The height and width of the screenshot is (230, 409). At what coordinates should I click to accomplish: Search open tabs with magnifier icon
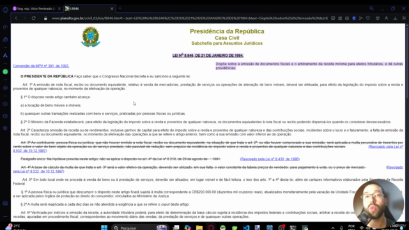tap(371, 8)
